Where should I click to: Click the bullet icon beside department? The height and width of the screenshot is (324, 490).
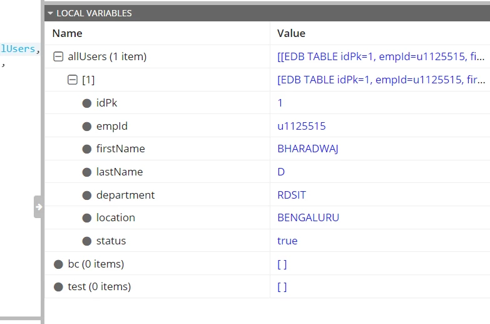coord(87,196)
